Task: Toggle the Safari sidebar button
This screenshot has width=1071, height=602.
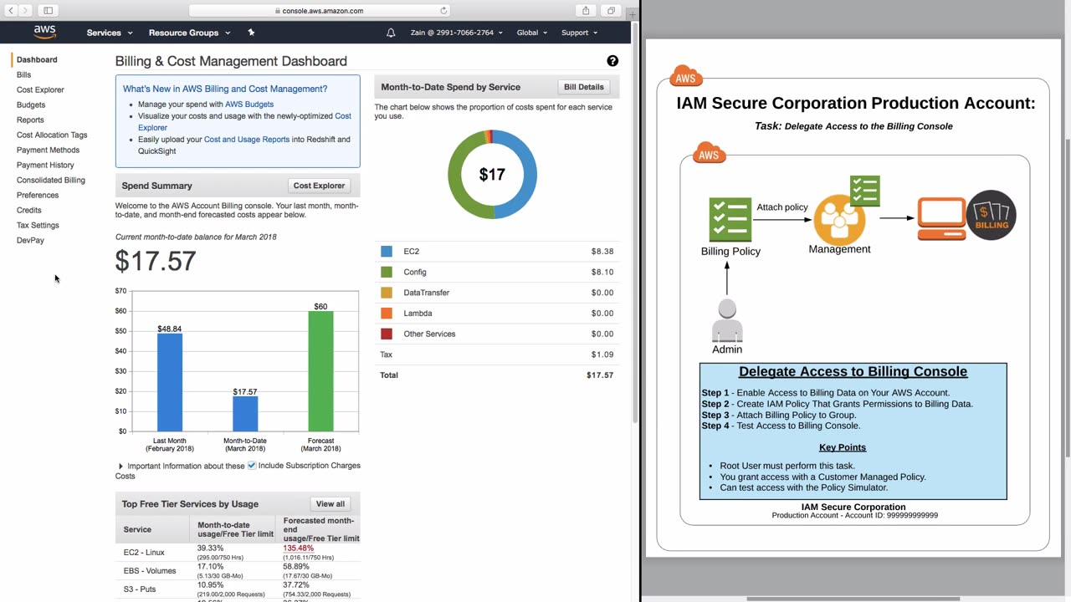Action: pos(48,10)
